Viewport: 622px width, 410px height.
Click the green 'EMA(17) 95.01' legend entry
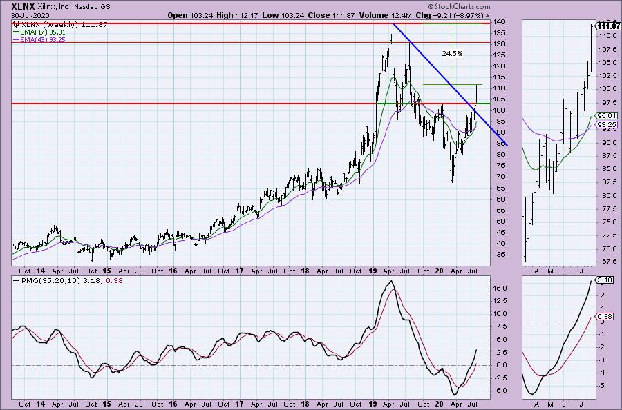[x=39, y=32]
